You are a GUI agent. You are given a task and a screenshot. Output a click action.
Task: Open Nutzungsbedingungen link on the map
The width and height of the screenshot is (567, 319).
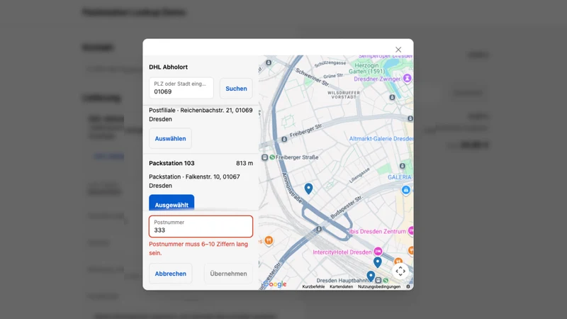(x=379, y=286)
